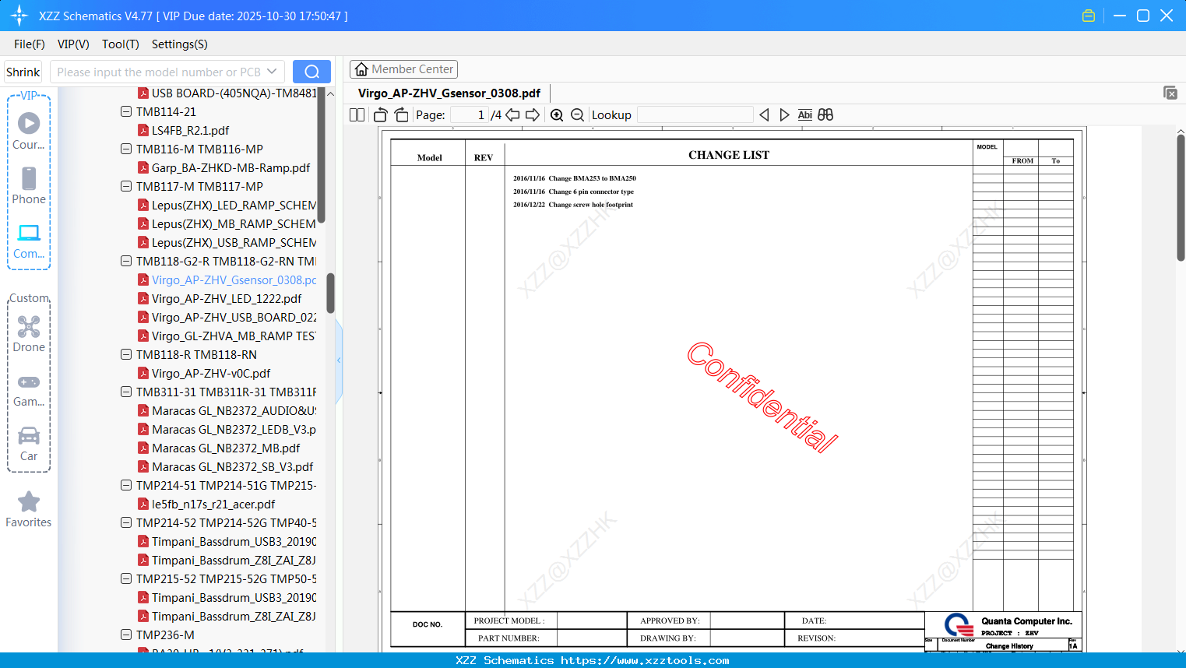Screen dimensions: 1186x668
Task: Open the Drone category
Action: pos(29,334)
